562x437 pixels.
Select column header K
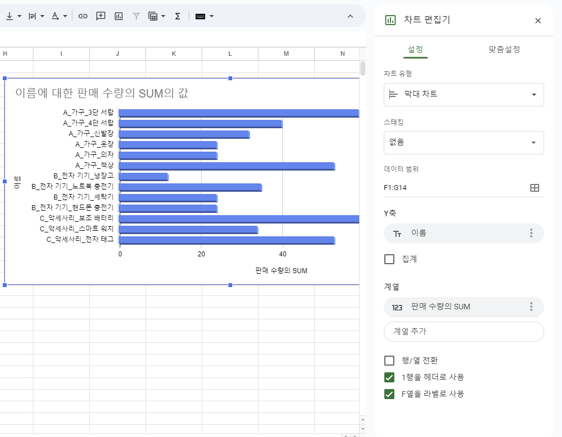(174, 54)
